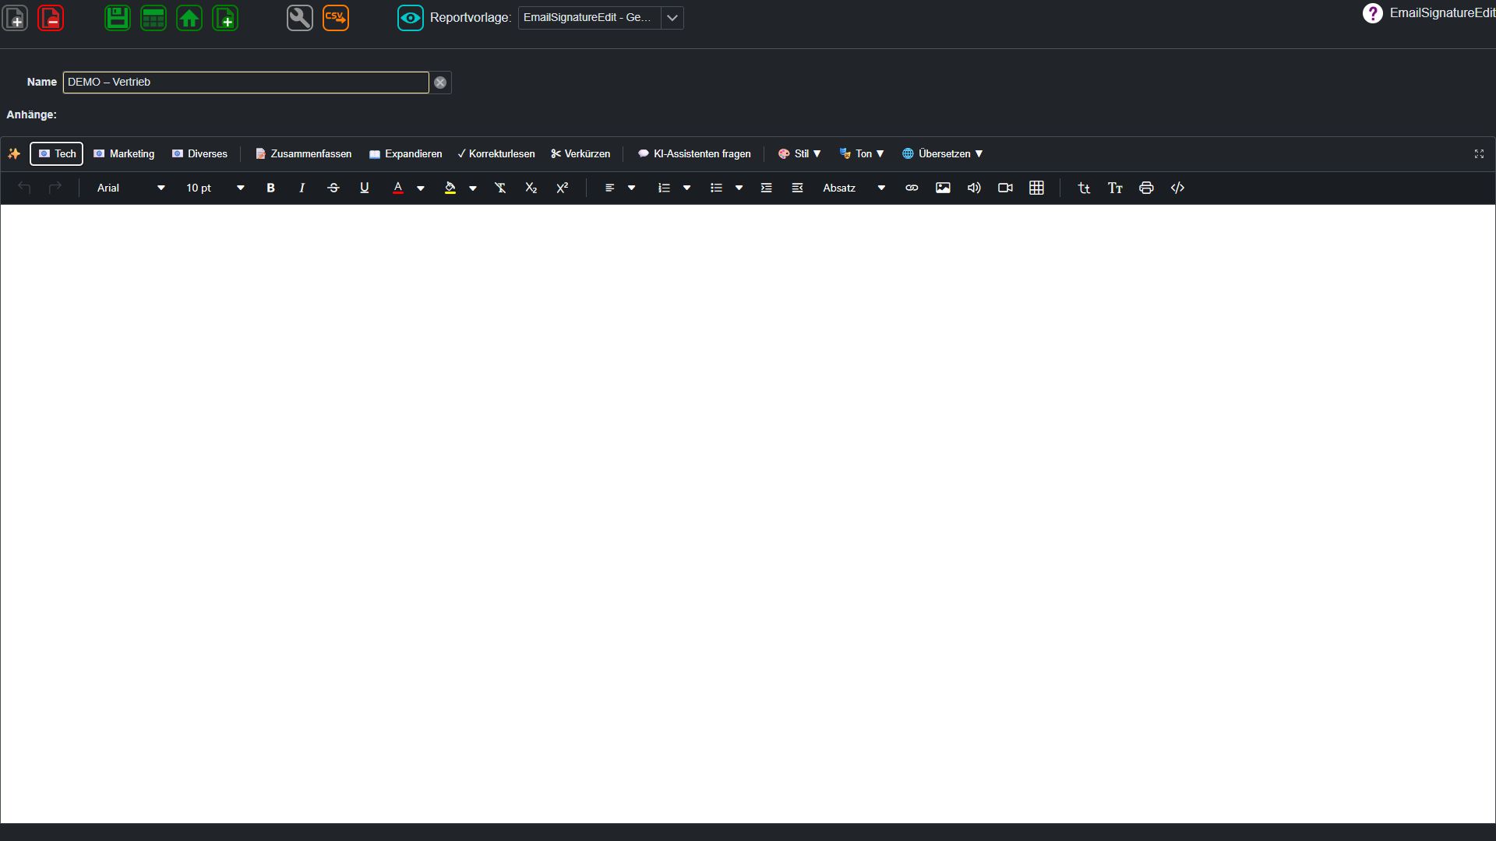Image resolution: width=1496 pixels, height=841 pixels.
Task: Apply the red text color swatch
Action: point(398,188)
